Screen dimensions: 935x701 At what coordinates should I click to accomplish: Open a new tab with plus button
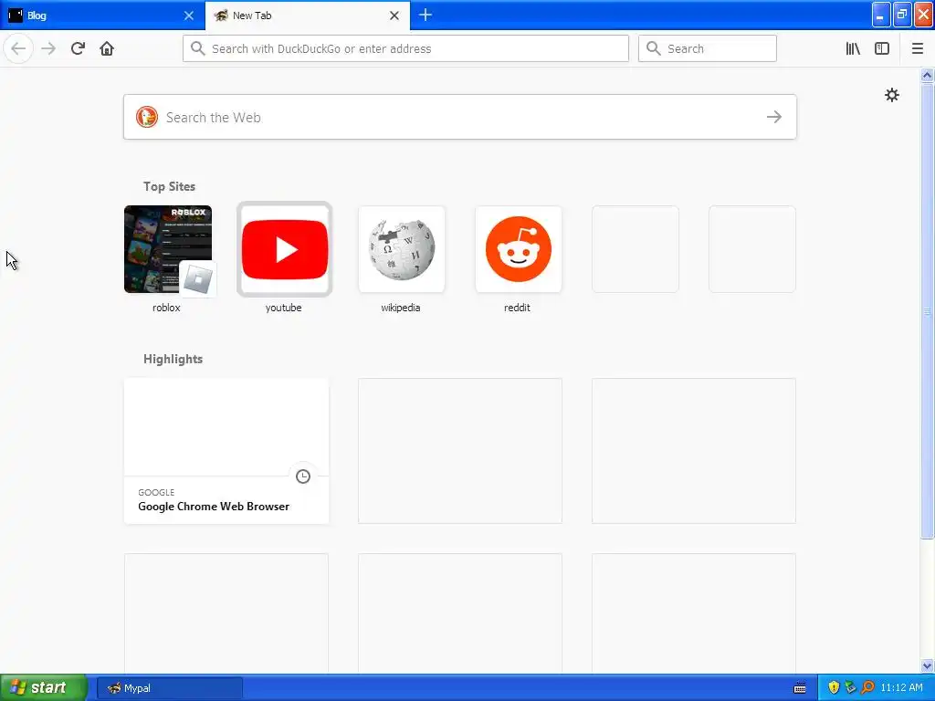coord(425,15)
